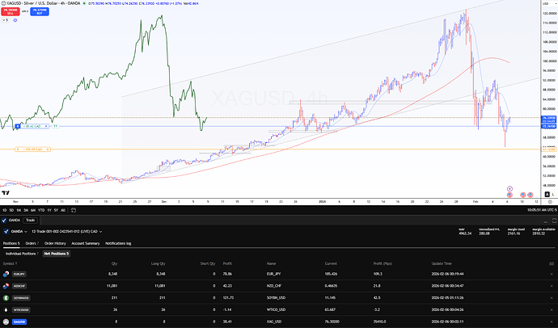Set the chart range to 6M
Image resolution: width=558 pixels, height=328 pixels.
point(33,210)
